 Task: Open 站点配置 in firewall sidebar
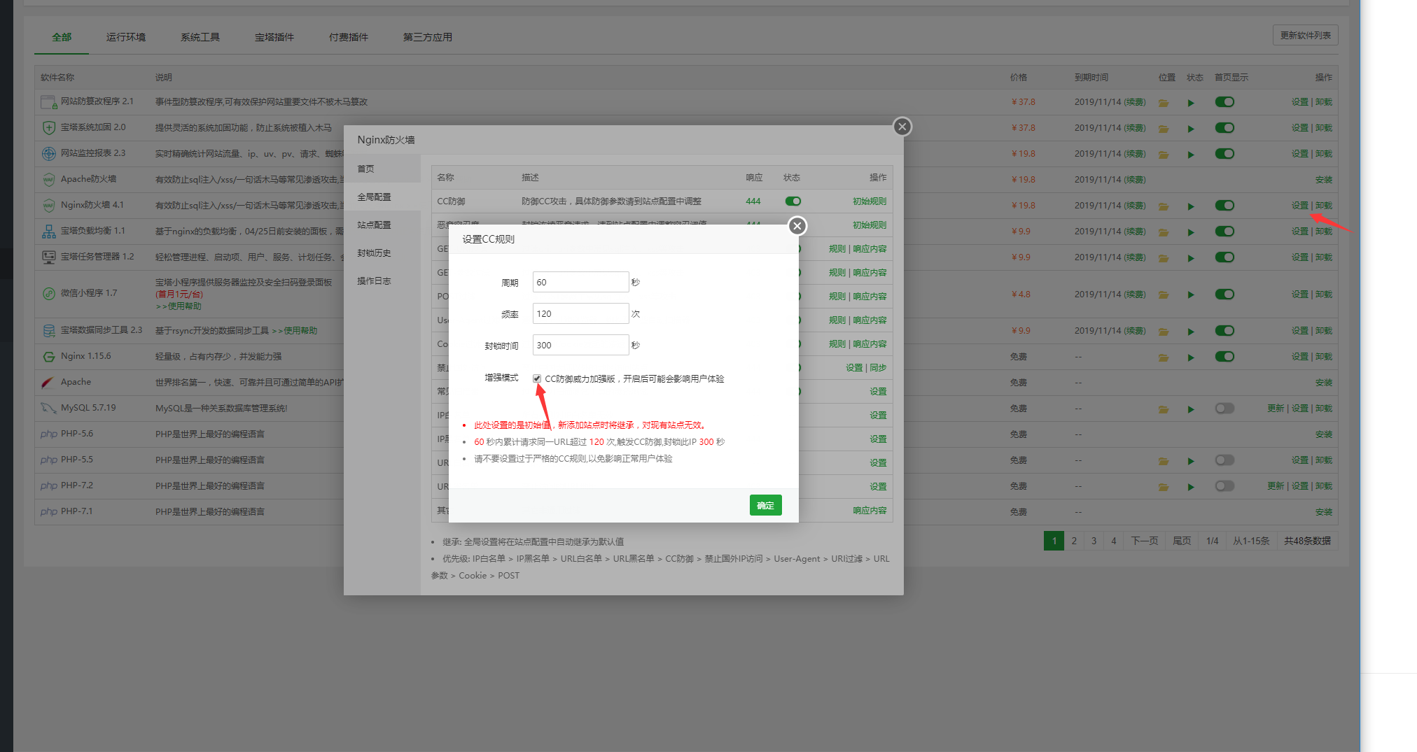pos(382,225)
